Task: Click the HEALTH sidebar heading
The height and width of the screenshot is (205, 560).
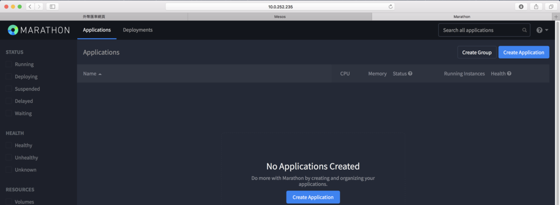Action: [15, 133]
